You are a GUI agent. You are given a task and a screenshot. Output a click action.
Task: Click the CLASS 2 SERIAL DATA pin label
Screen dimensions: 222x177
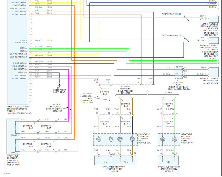(21, 41)
